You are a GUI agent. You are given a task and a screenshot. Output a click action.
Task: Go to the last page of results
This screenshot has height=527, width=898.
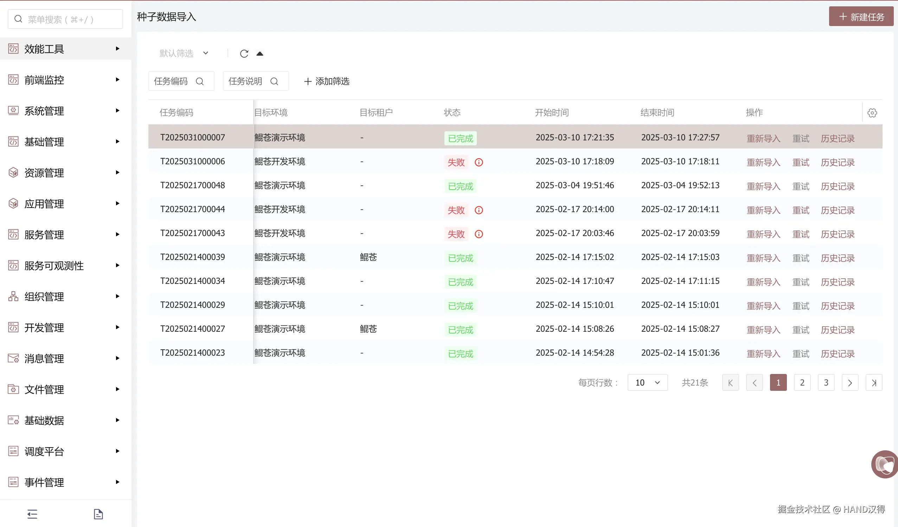(873, 383)
